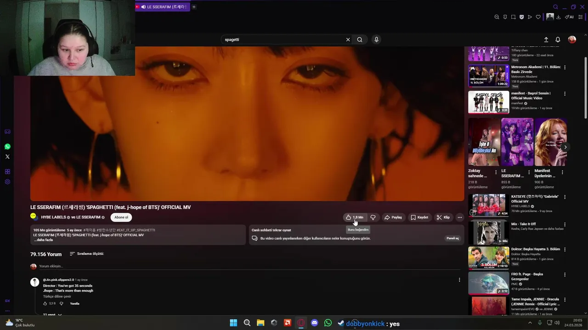Advance the Shorts shelf with right arrow
This screenshot has width=588, height=330.
tap(565, 147)
